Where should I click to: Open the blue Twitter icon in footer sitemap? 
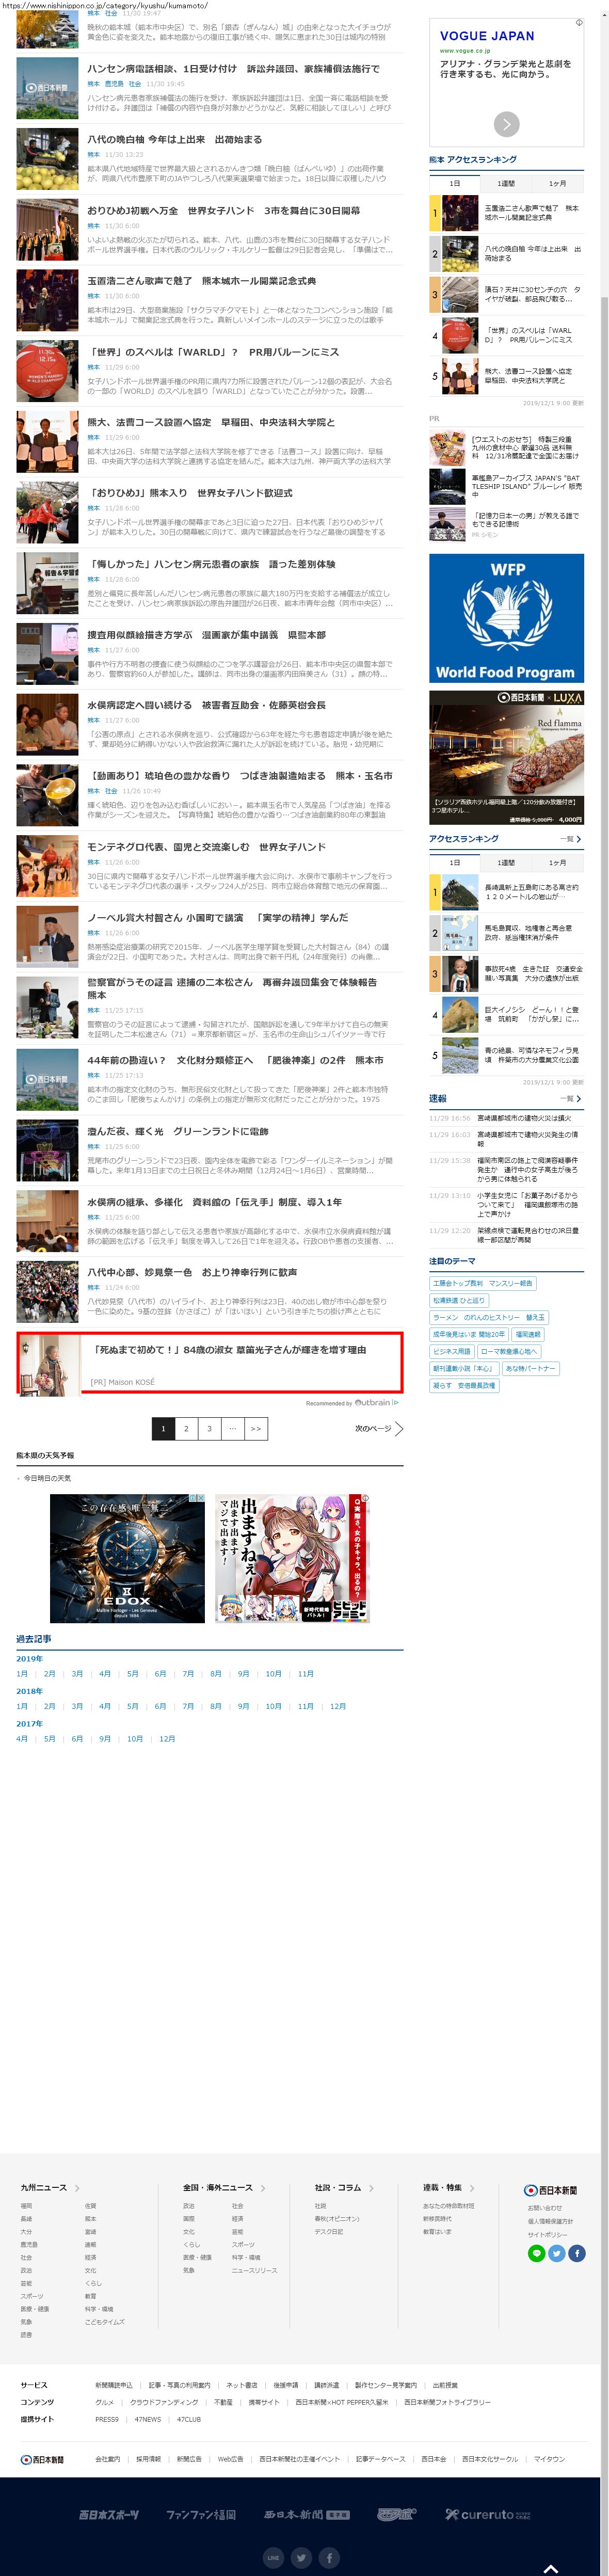pos(557,2253)
